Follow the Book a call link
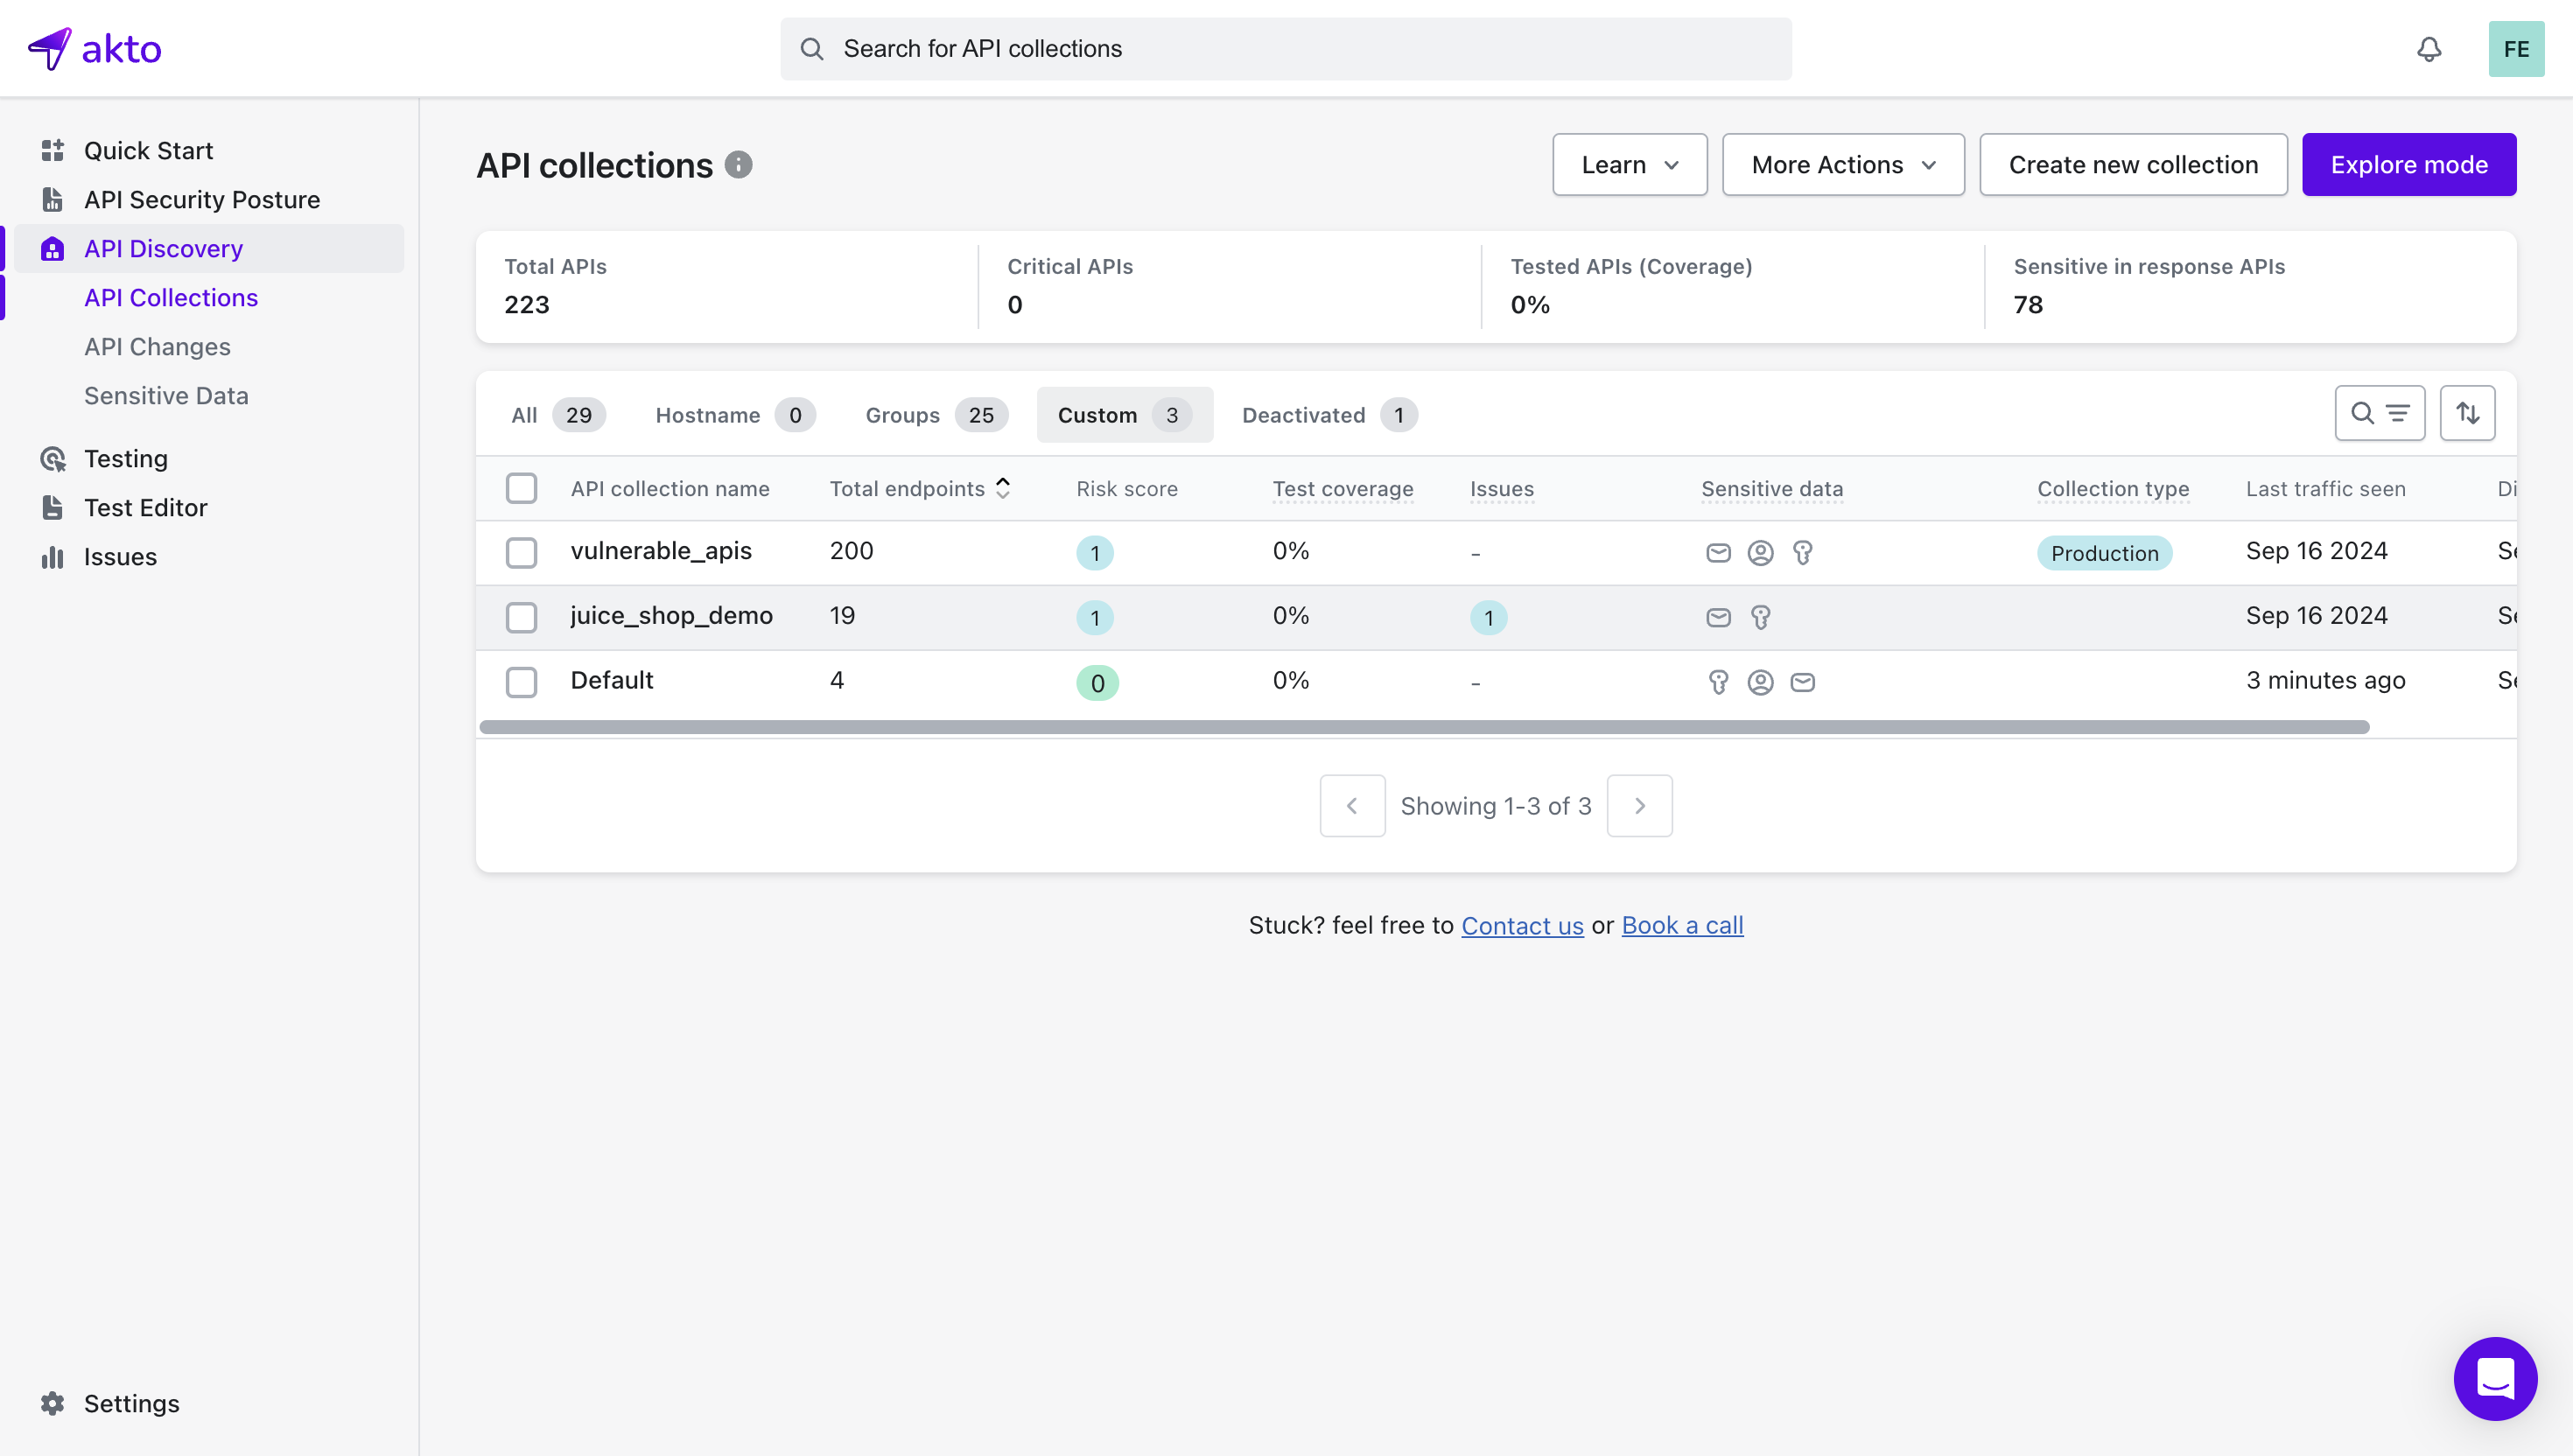 coord(1682,925)
